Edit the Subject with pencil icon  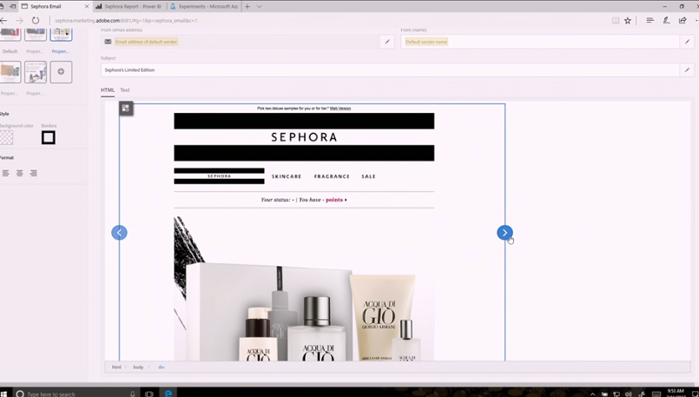click(x=687, y=69)
